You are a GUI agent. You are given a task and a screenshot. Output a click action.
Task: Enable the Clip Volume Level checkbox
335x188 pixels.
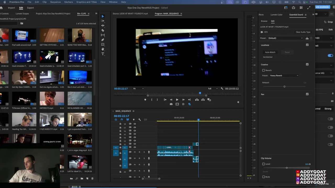click(x=264, y=164)
